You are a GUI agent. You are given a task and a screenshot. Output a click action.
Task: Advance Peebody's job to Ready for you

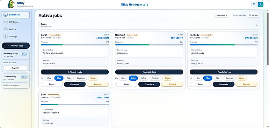point(224,72)
